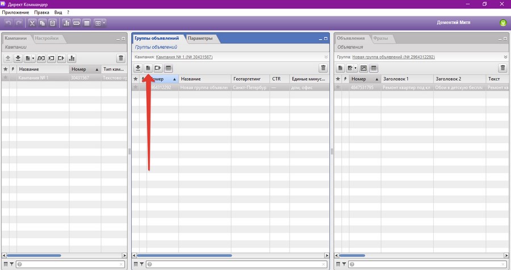Screen dimensions: 511x270
Task: Expand the Кампания info chevron in groups panel
Action: click(x=326, y=57)
